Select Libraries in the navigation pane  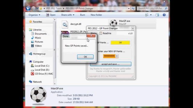[37, 30]
